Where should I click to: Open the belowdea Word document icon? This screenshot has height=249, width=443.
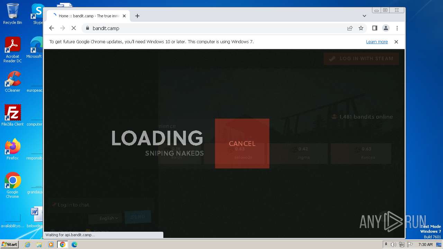pos(35,217)
